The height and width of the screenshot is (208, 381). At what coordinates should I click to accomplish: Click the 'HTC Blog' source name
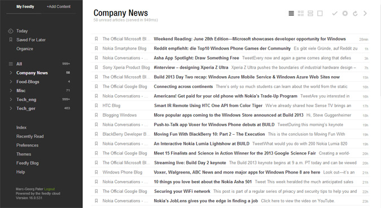[x=111, y=105]
